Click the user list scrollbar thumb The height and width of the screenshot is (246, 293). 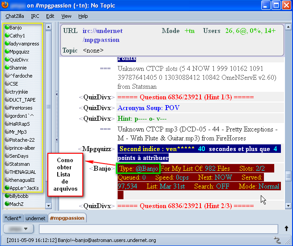pos(49,107)
